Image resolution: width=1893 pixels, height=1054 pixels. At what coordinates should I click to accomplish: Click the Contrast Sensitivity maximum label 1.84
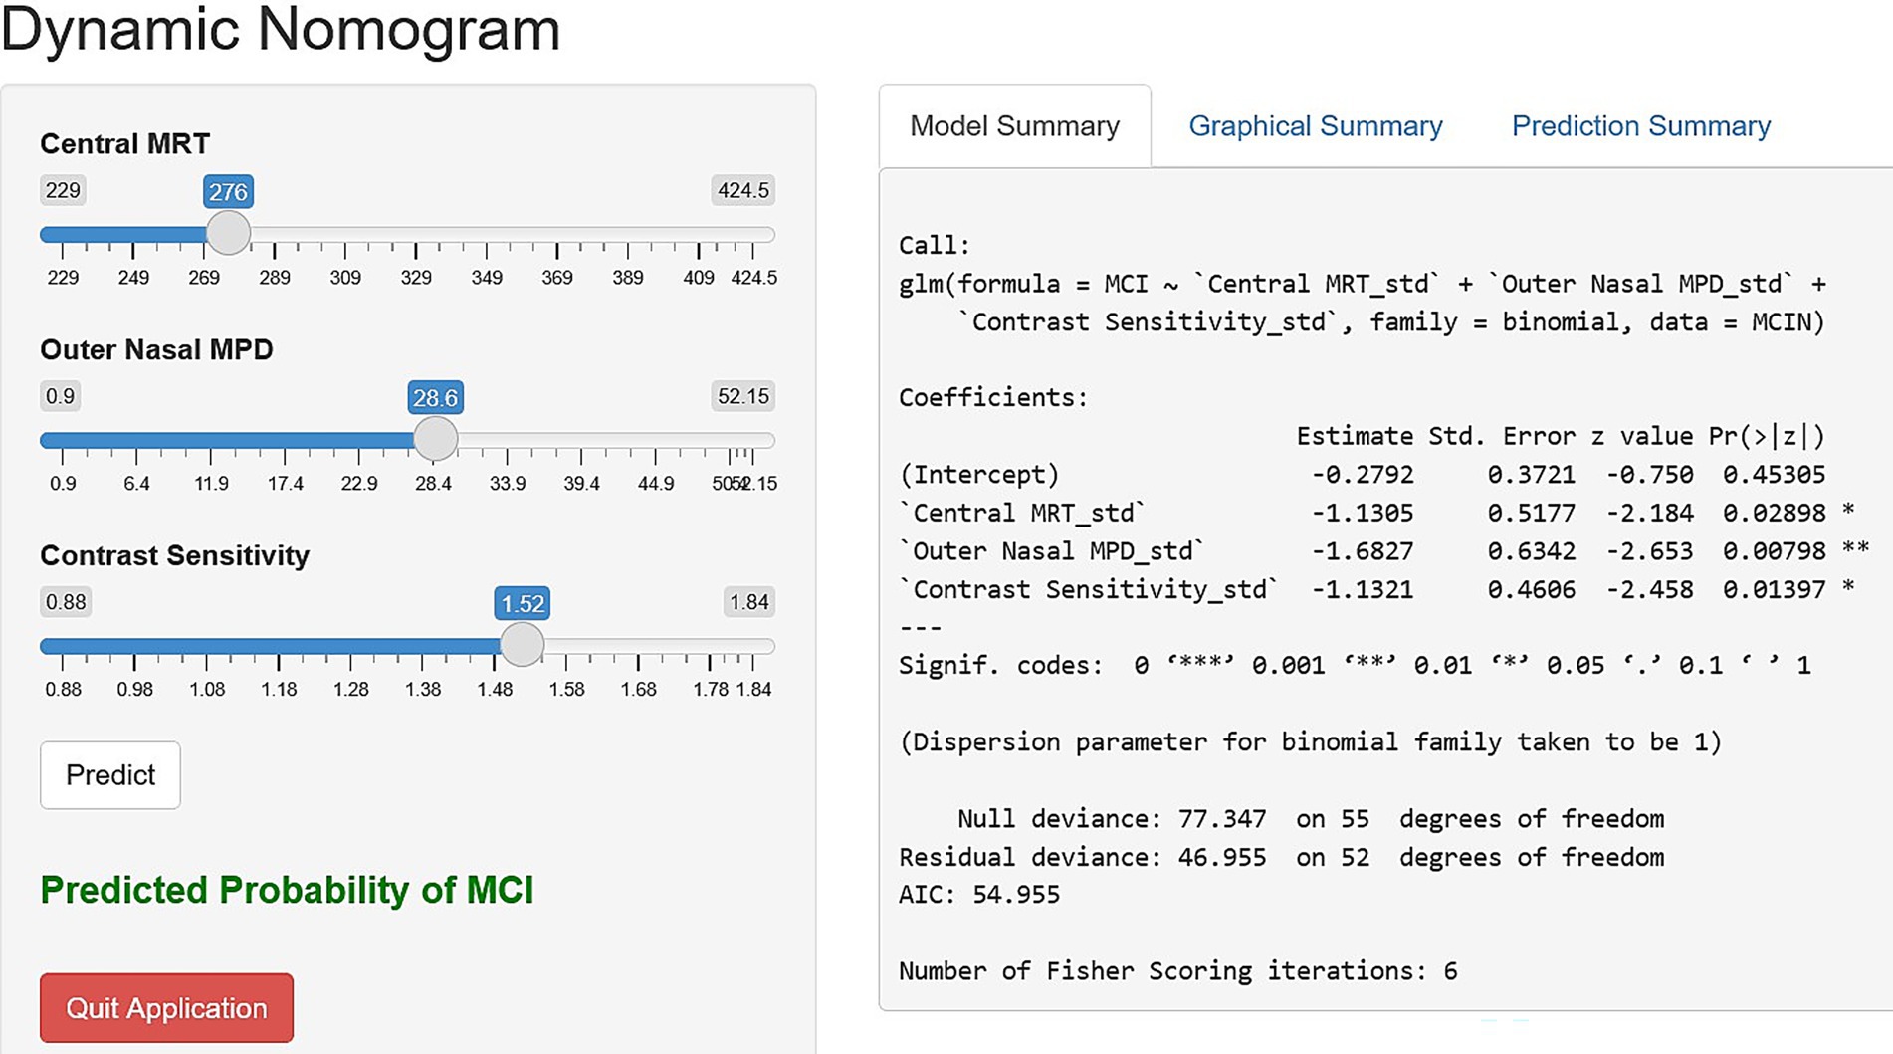coord(748,602)
